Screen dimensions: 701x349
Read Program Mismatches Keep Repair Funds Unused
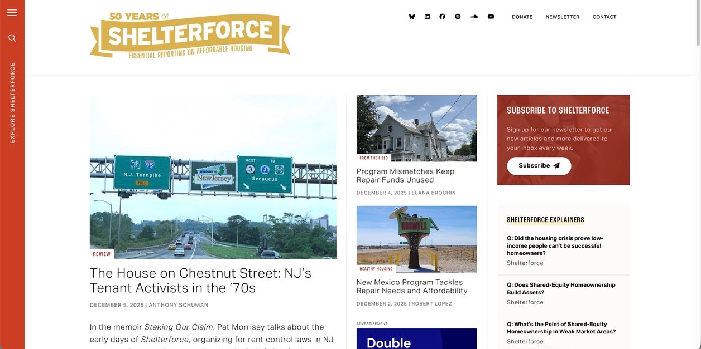click(405, 175)
